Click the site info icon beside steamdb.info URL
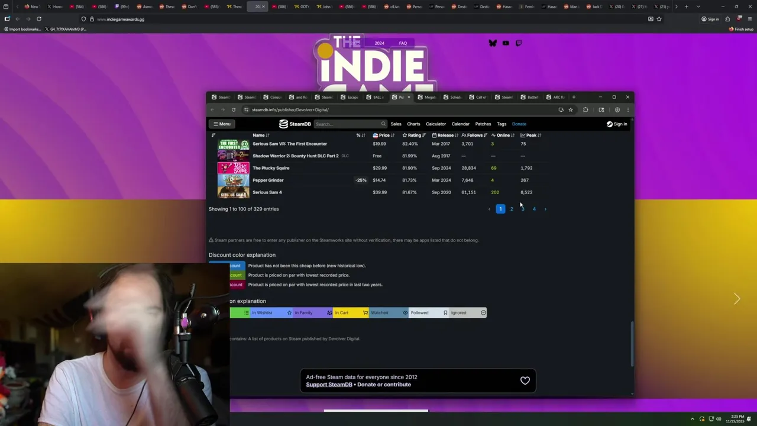757x426 pixels. coord(246,109)
